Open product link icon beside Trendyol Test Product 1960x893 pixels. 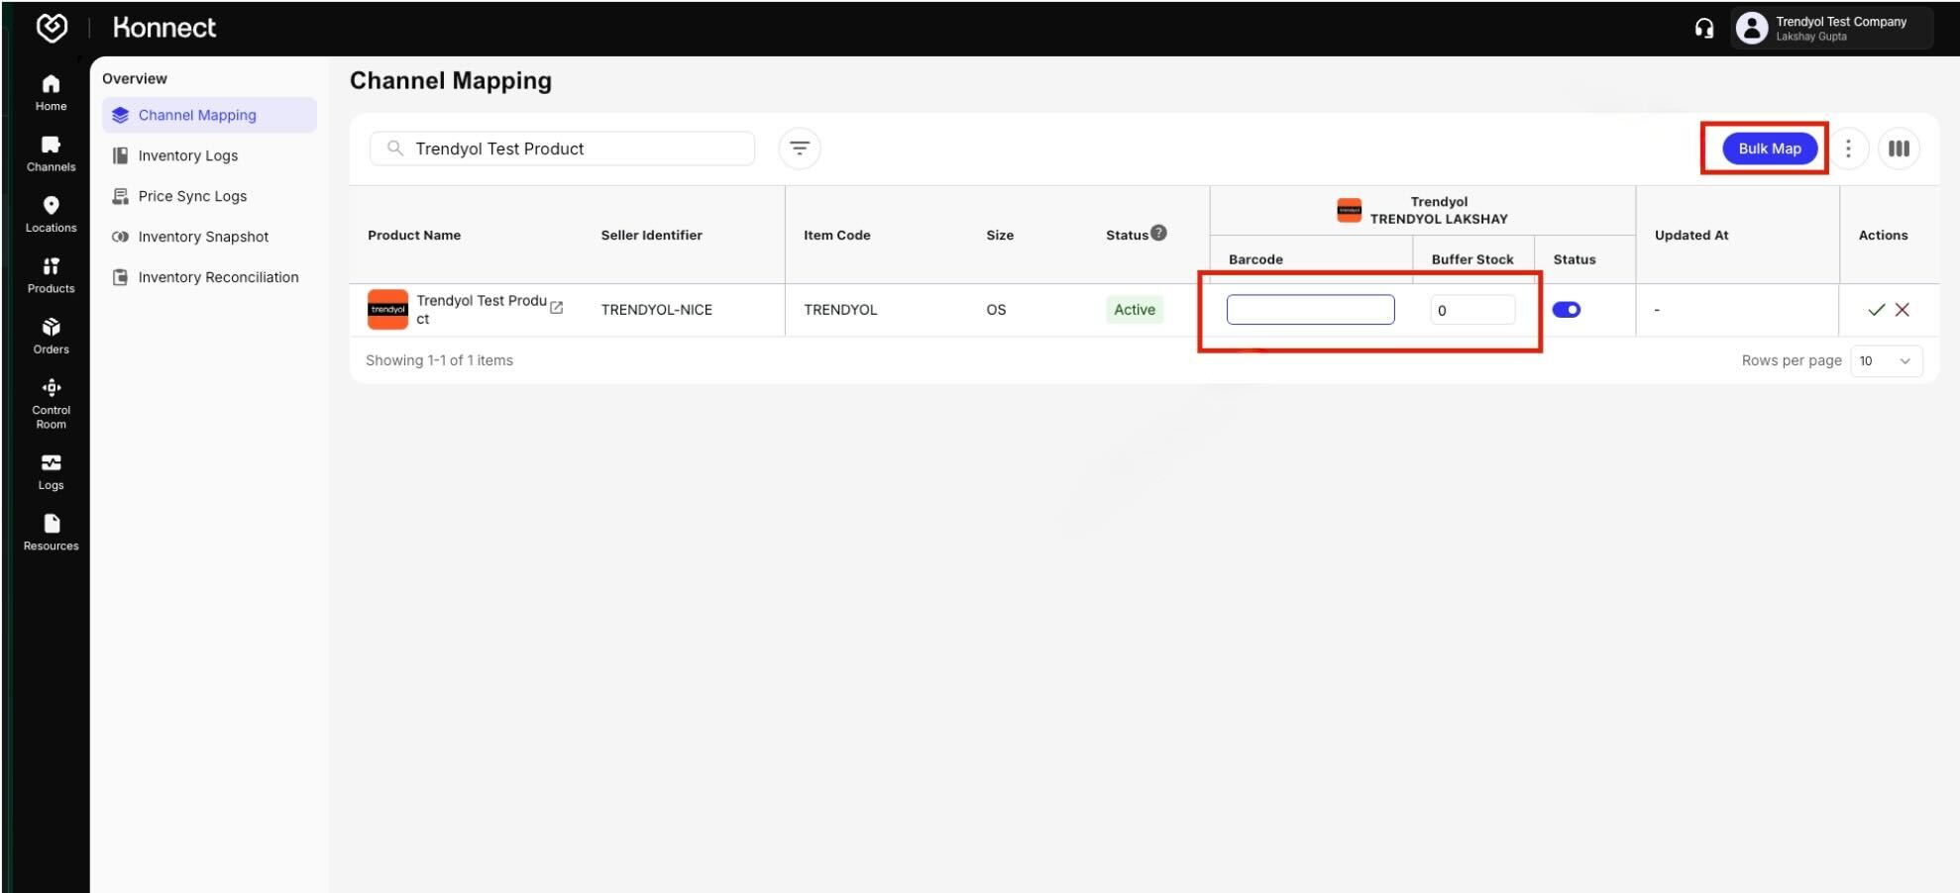point(557,308)
